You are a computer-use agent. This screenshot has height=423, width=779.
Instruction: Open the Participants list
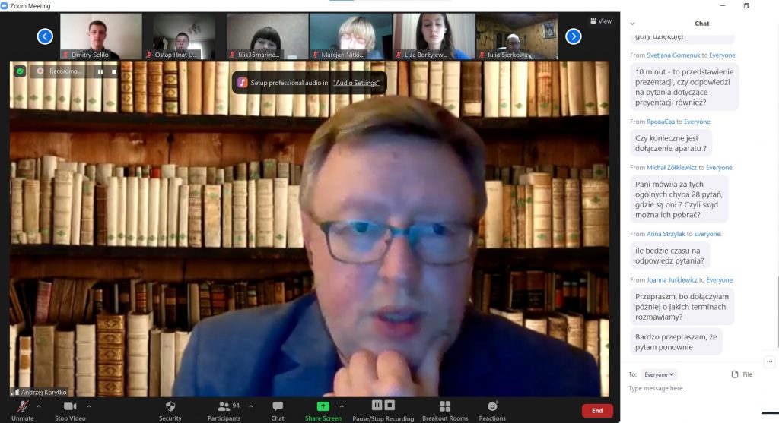(224, 409)
